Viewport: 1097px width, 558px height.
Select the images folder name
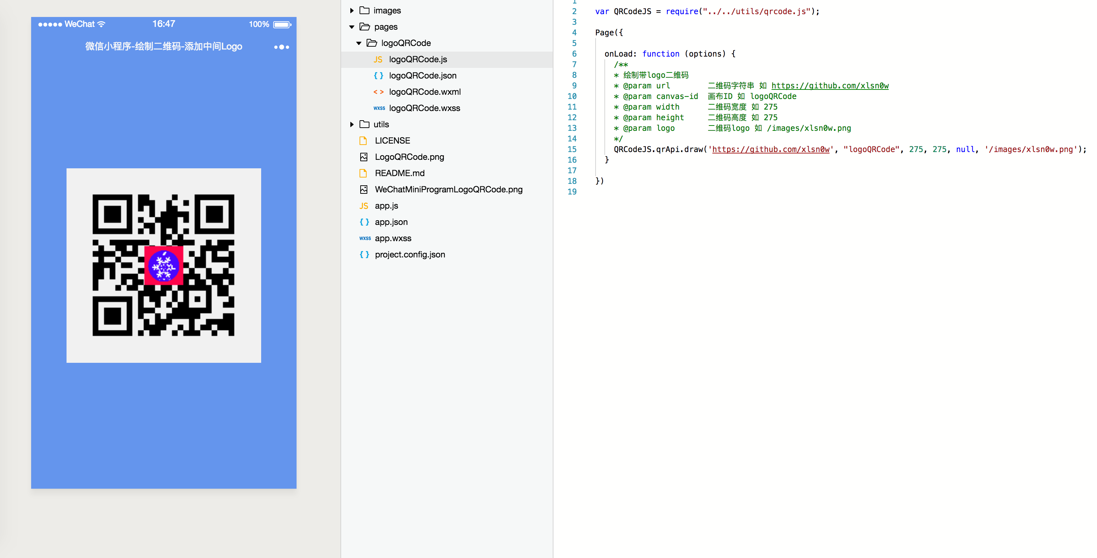point(387,11)
